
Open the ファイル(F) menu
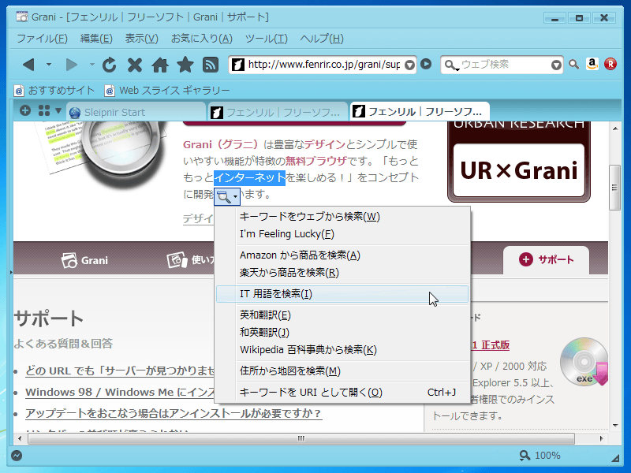click(42, 39)
